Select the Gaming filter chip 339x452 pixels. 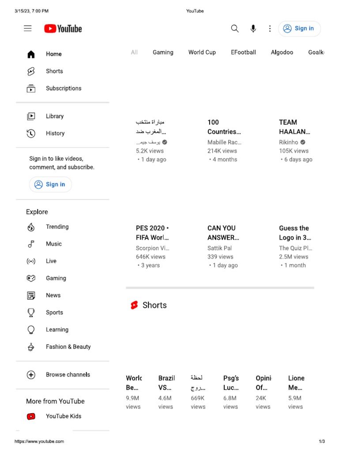pos(163,52)
